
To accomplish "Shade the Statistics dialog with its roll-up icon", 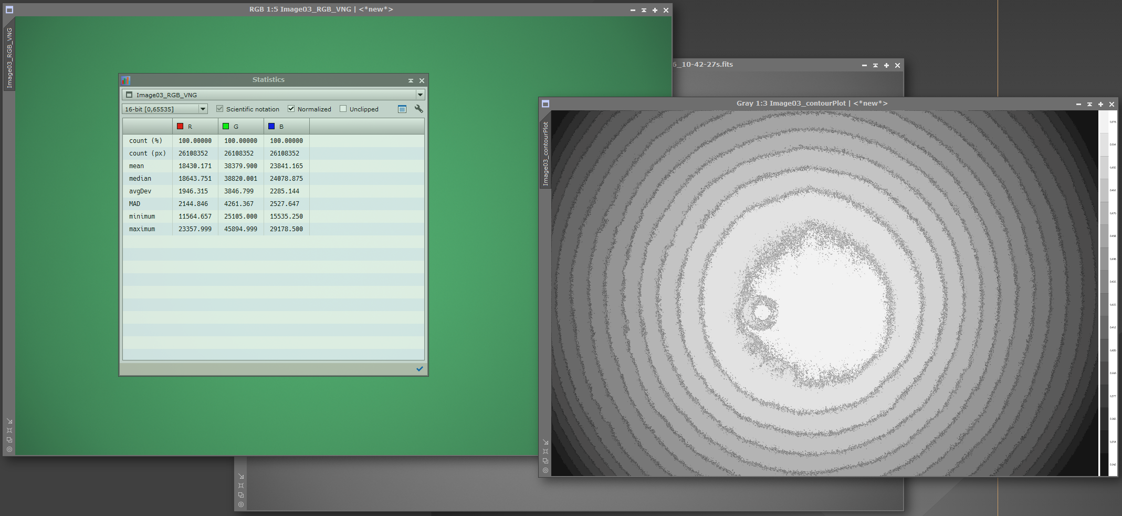I will [x=411, y=80].
